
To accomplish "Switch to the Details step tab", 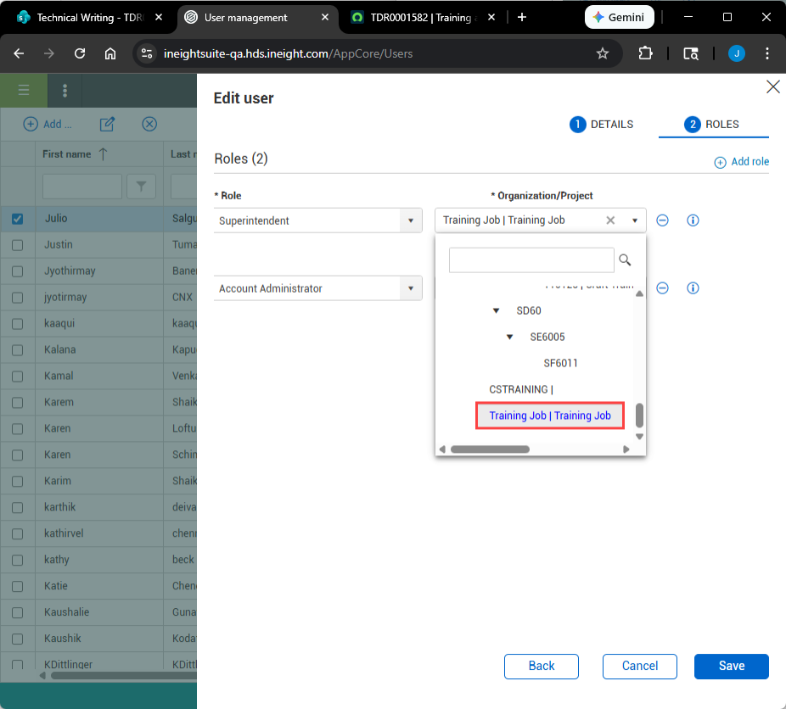I will pyautogui.click(x=602, y=125).
